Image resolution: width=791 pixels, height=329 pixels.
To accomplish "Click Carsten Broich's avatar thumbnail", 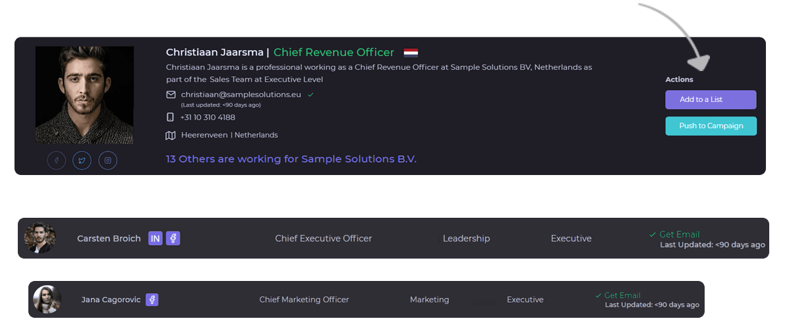I will [40, 238].
